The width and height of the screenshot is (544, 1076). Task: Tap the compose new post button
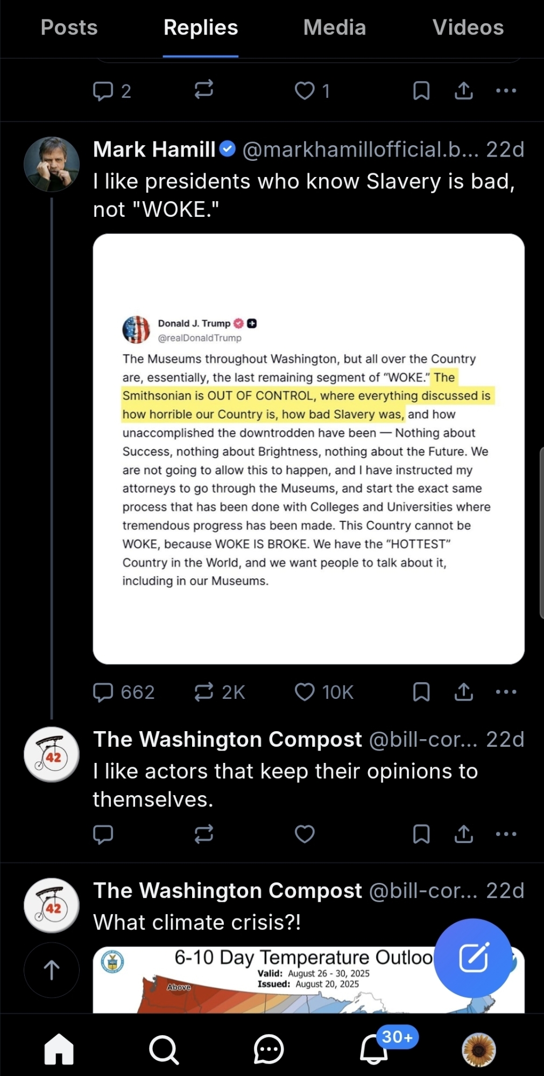click(473, 958)
